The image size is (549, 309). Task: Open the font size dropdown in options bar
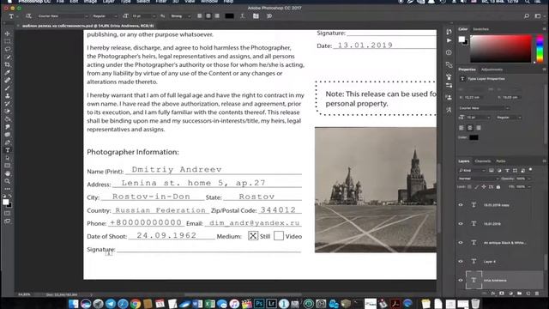143,16
